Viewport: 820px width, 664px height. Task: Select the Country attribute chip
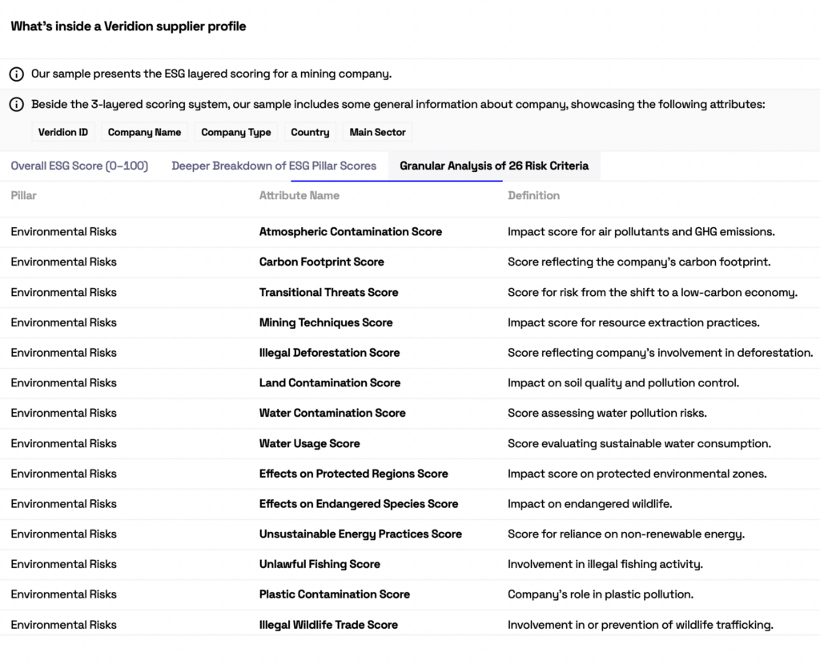pos(310,132)
